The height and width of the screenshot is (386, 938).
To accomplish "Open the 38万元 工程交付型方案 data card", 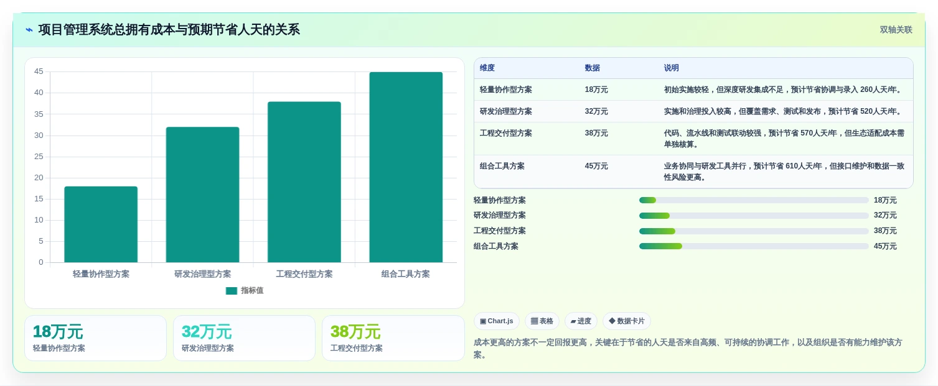I will (393, 338).
